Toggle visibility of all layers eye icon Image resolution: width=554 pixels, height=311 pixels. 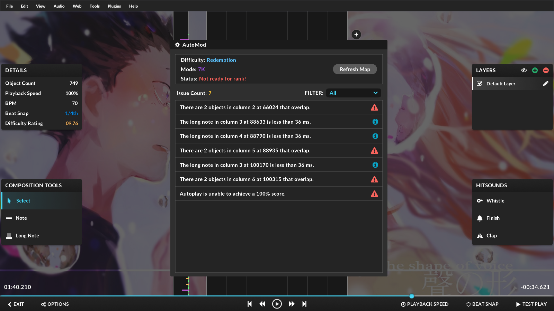coord(524,70)
